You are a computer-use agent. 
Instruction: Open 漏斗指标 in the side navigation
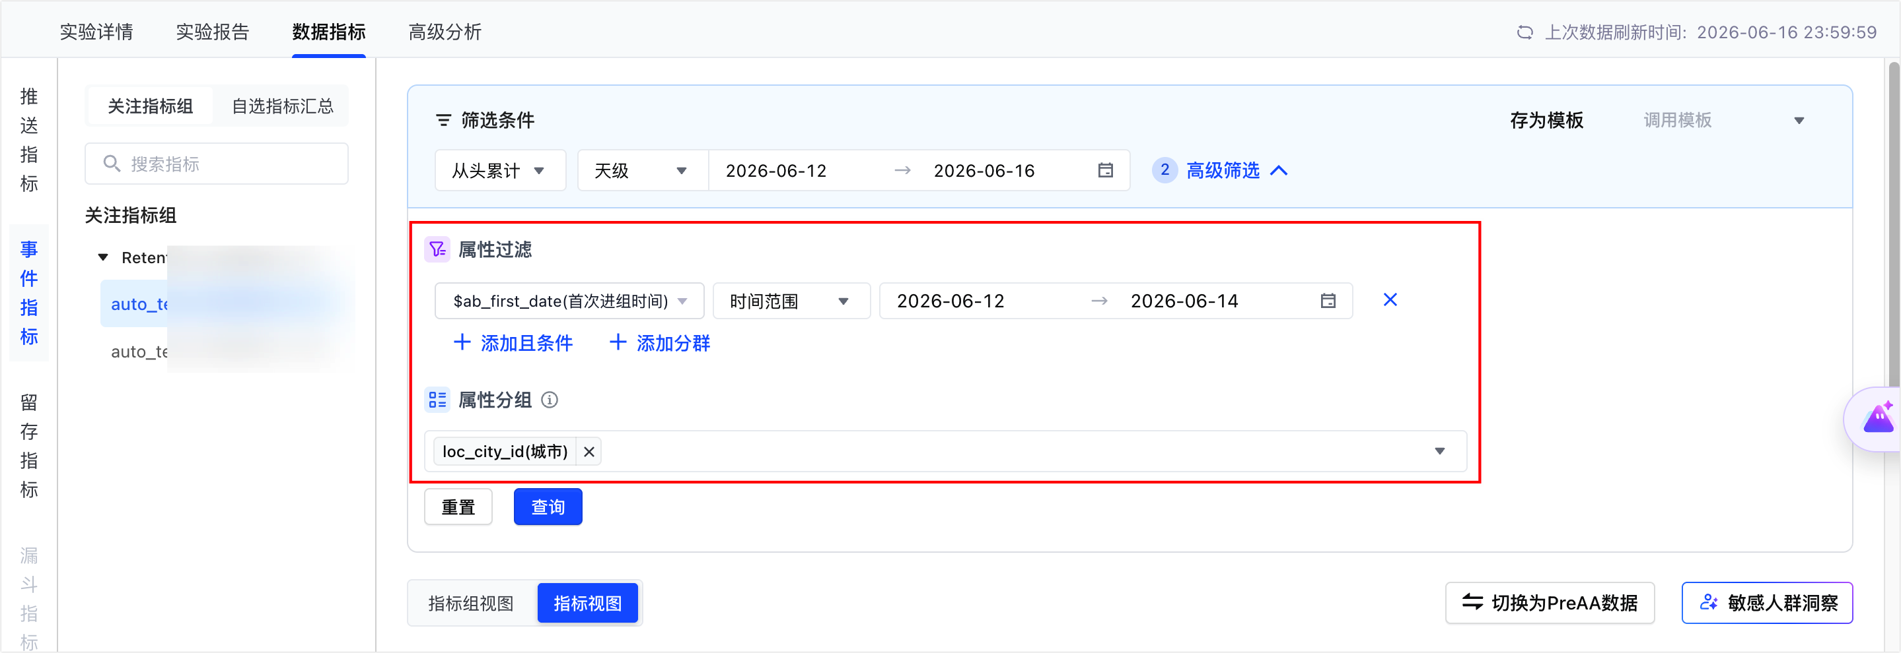(29, 598)
